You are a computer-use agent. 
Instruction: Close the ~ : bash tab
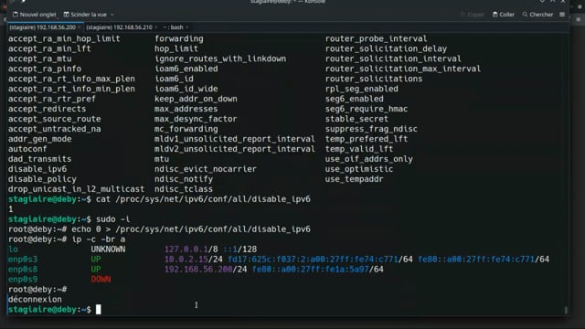[187, 27]
